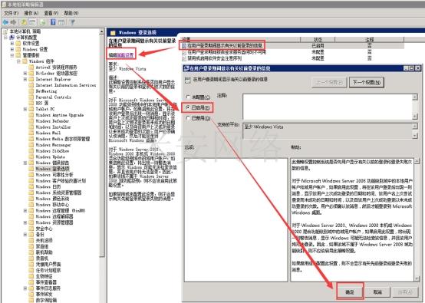Expand the BitLocker folder node

click(x=25, y=73)
